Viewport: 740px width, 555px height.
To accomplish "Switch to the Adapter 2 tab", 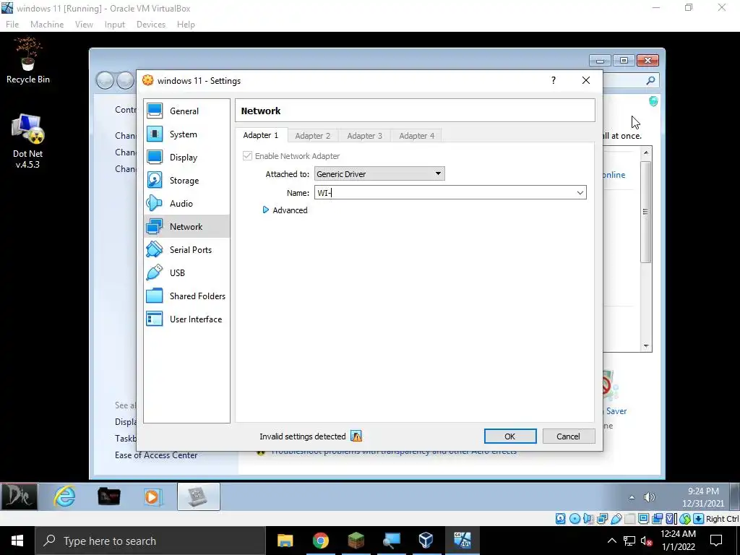I will tap(312, 136).
